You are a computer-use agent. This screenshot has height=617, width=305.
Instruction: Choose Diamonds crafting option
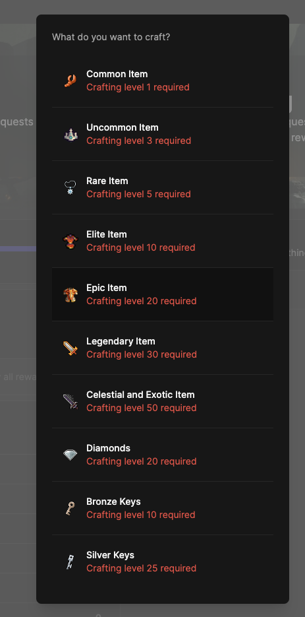(x=163, y=455)
